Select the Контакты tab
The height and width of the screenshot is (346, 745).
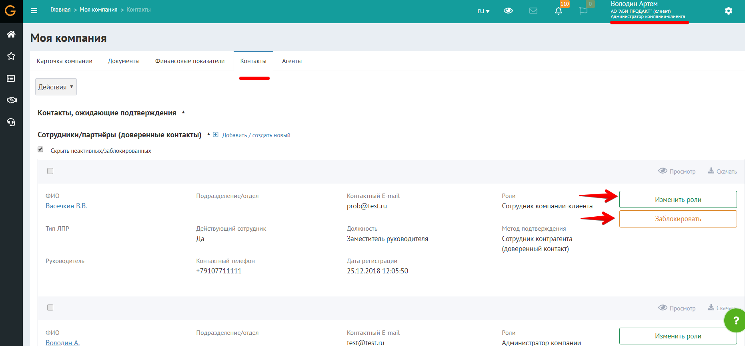point(253,61)
